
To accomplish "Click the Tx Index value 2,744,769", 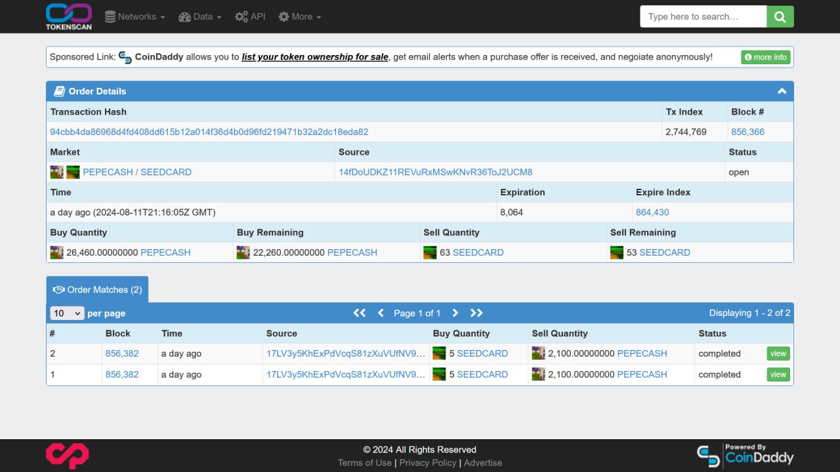I will point(686,132).
